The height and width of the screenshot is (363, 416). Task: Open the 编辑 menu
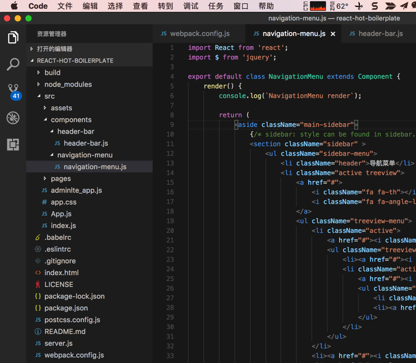(90, 6)
